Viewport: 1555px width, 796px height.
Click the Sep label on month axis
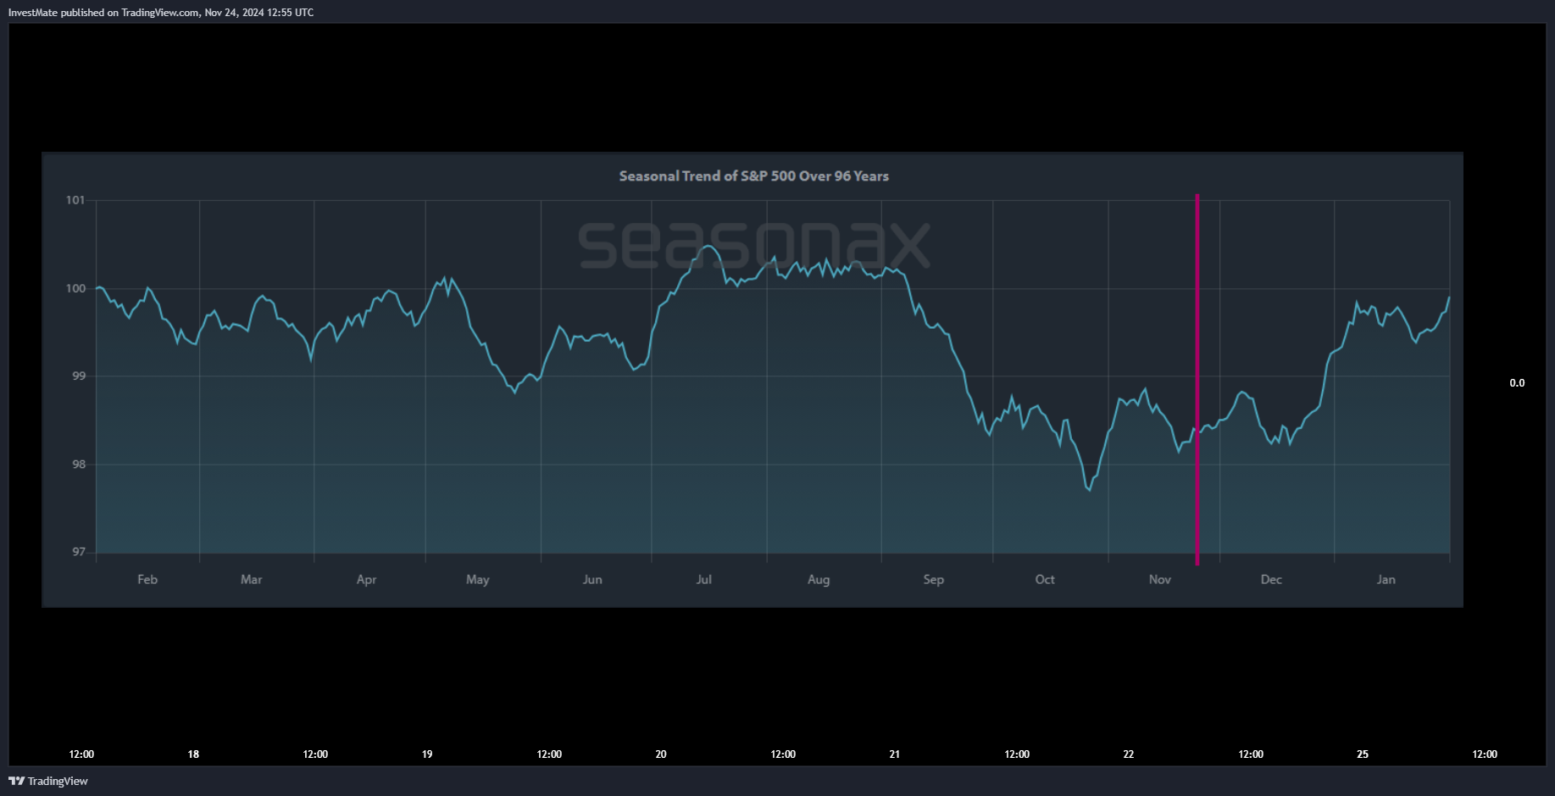click(x=933, y=580)
